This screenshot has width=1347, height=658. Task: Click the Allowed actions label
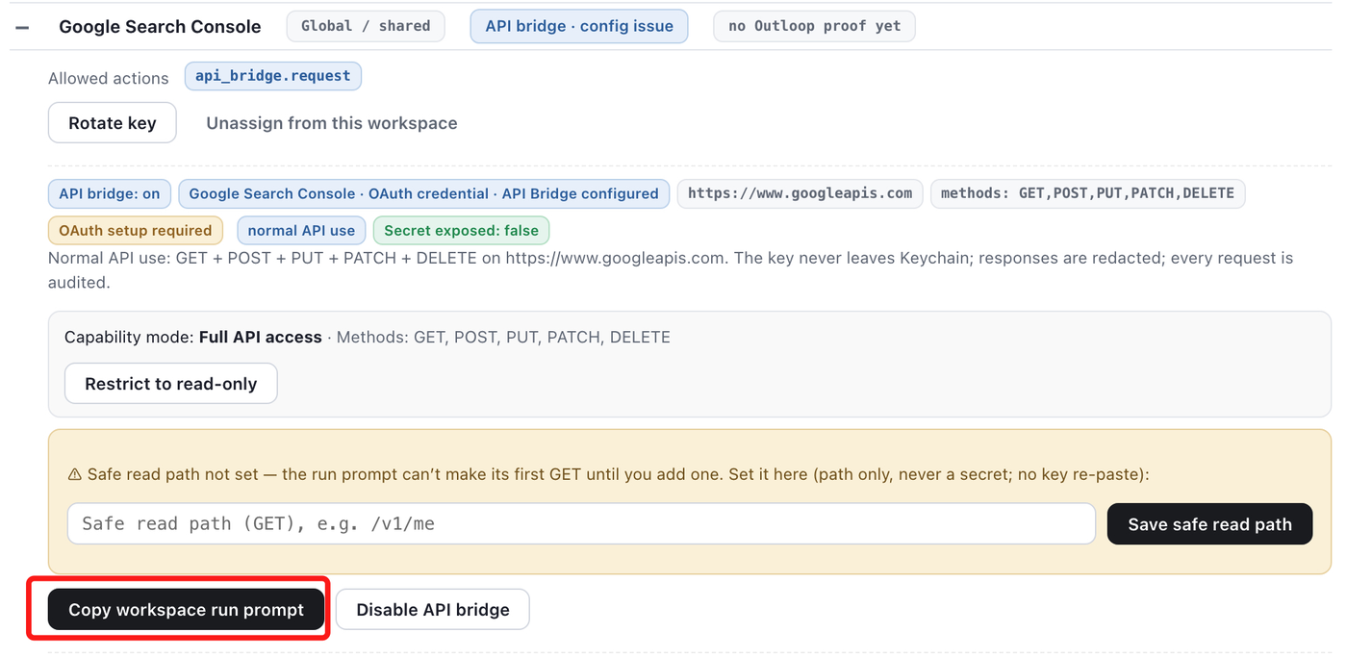pyautogui.click(x=109, y=78)
